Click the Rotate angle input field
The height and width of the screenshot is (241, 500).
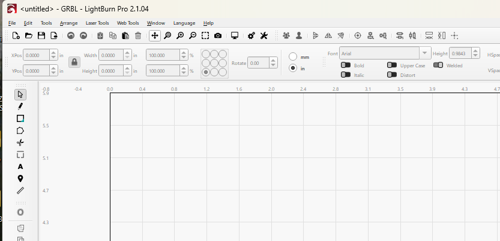pos(259,63)
